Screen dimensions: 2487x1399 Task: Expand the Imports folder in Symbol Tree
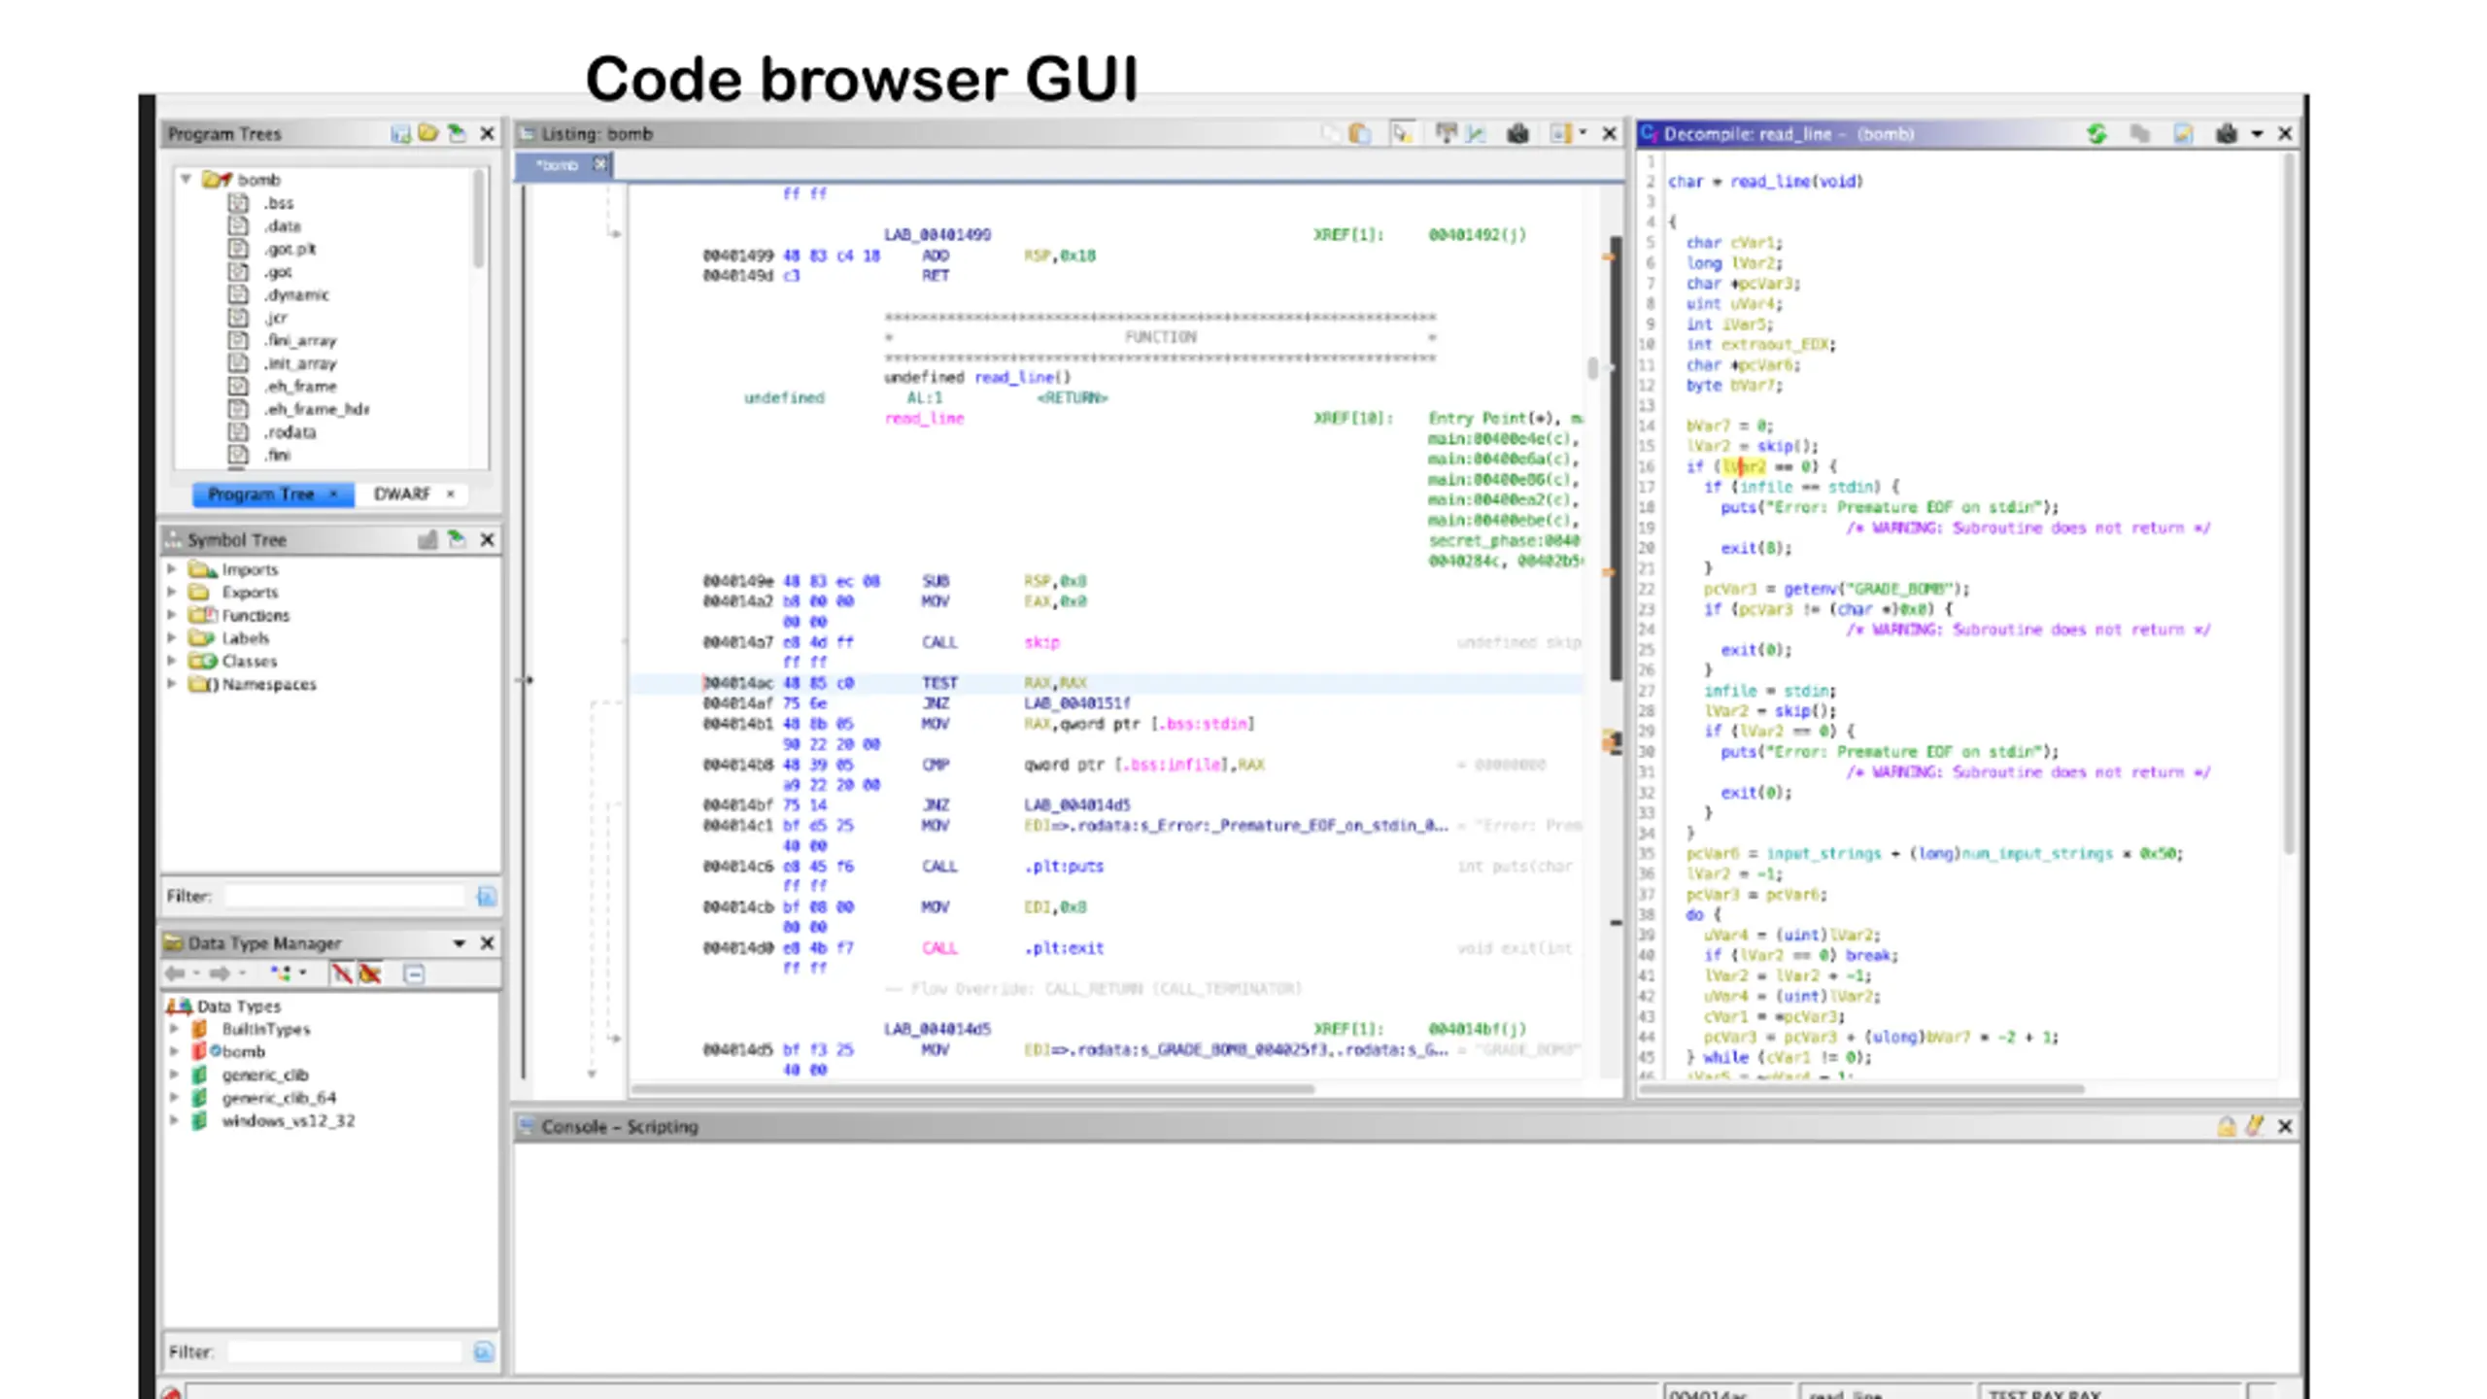pyautogui.click(x=172, y=568)
